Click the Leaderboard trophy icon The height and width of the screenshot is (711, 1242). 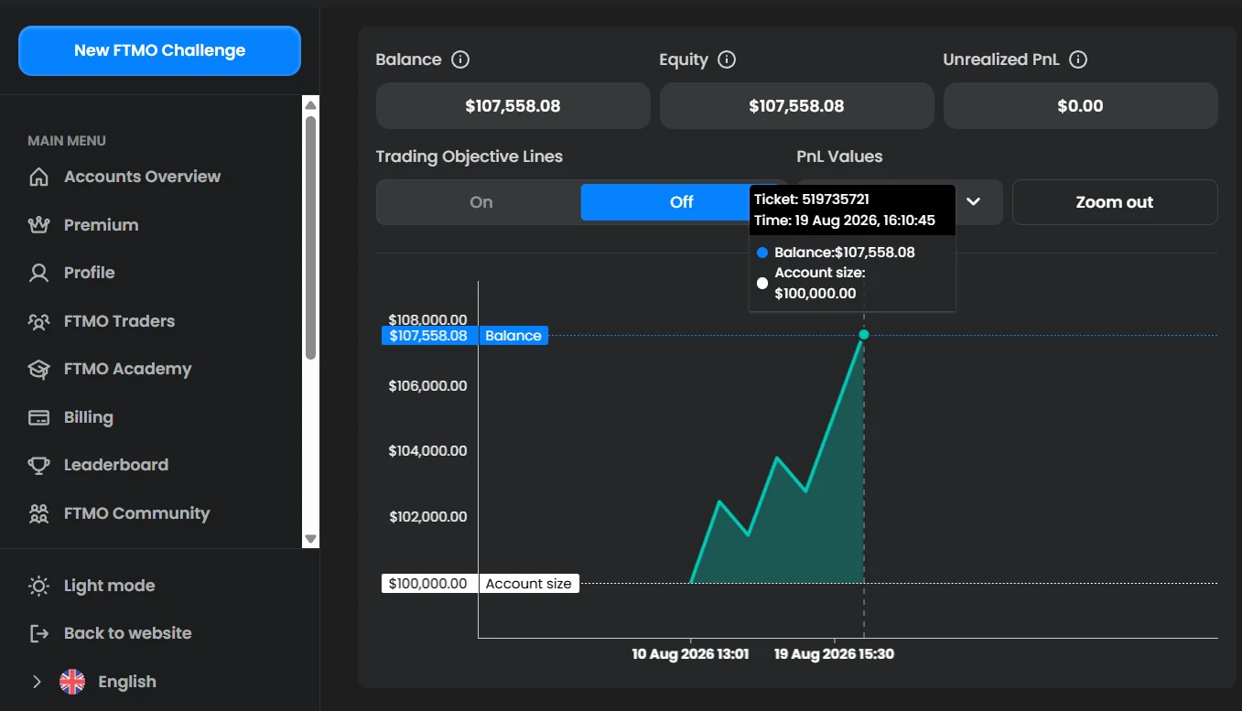(x=38, y=465)
